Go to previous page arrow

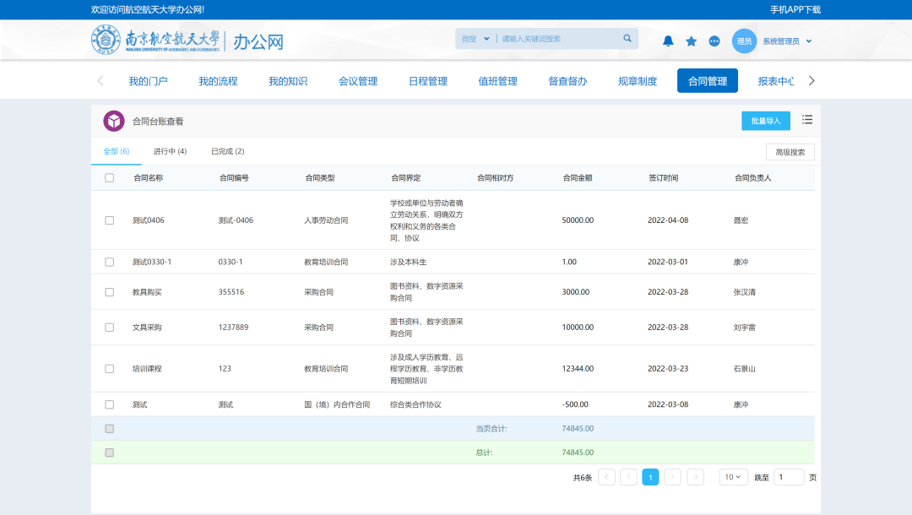pos(629,477)
